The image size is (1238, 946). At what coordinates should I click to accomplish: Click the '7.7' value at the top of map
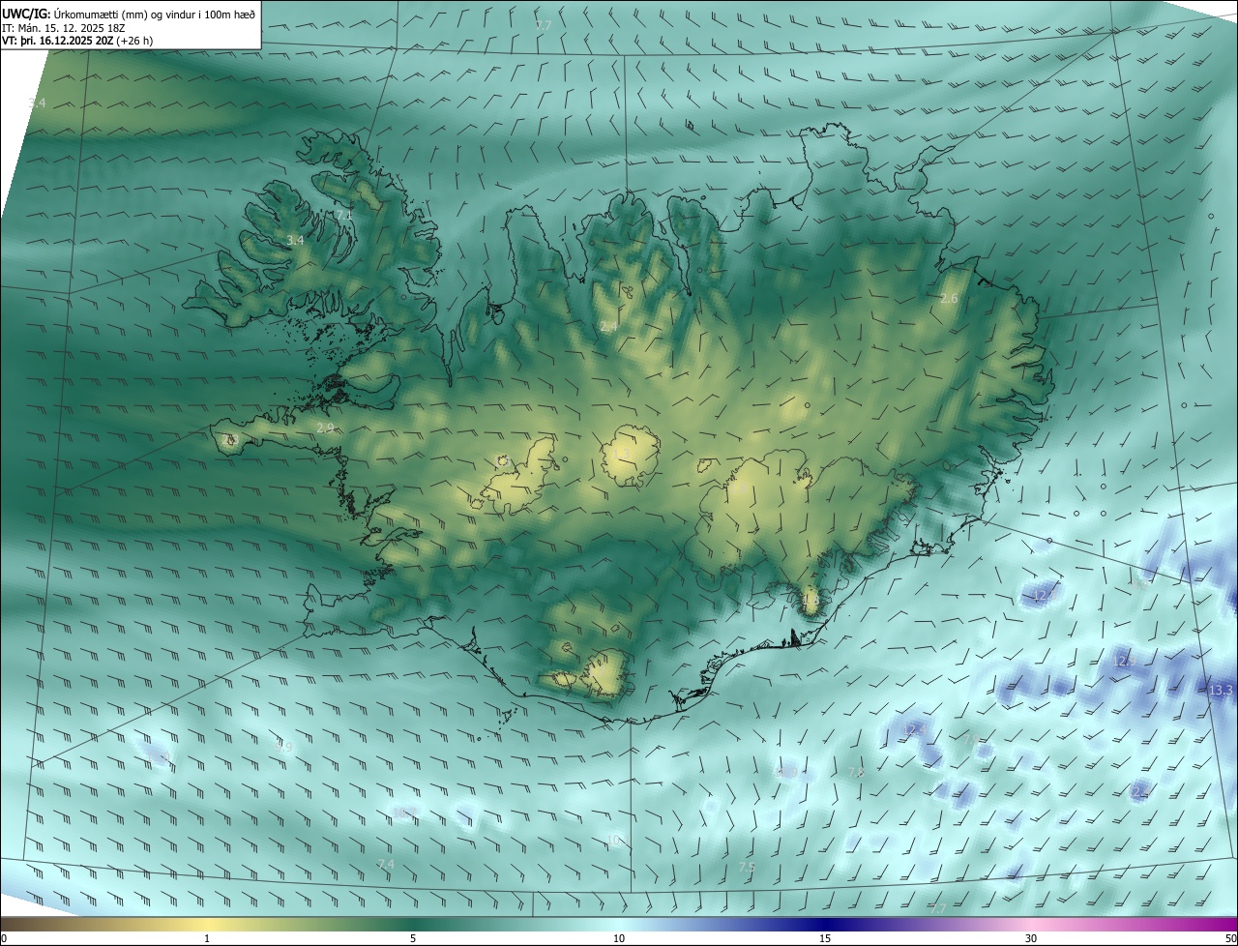coord(544,24)
